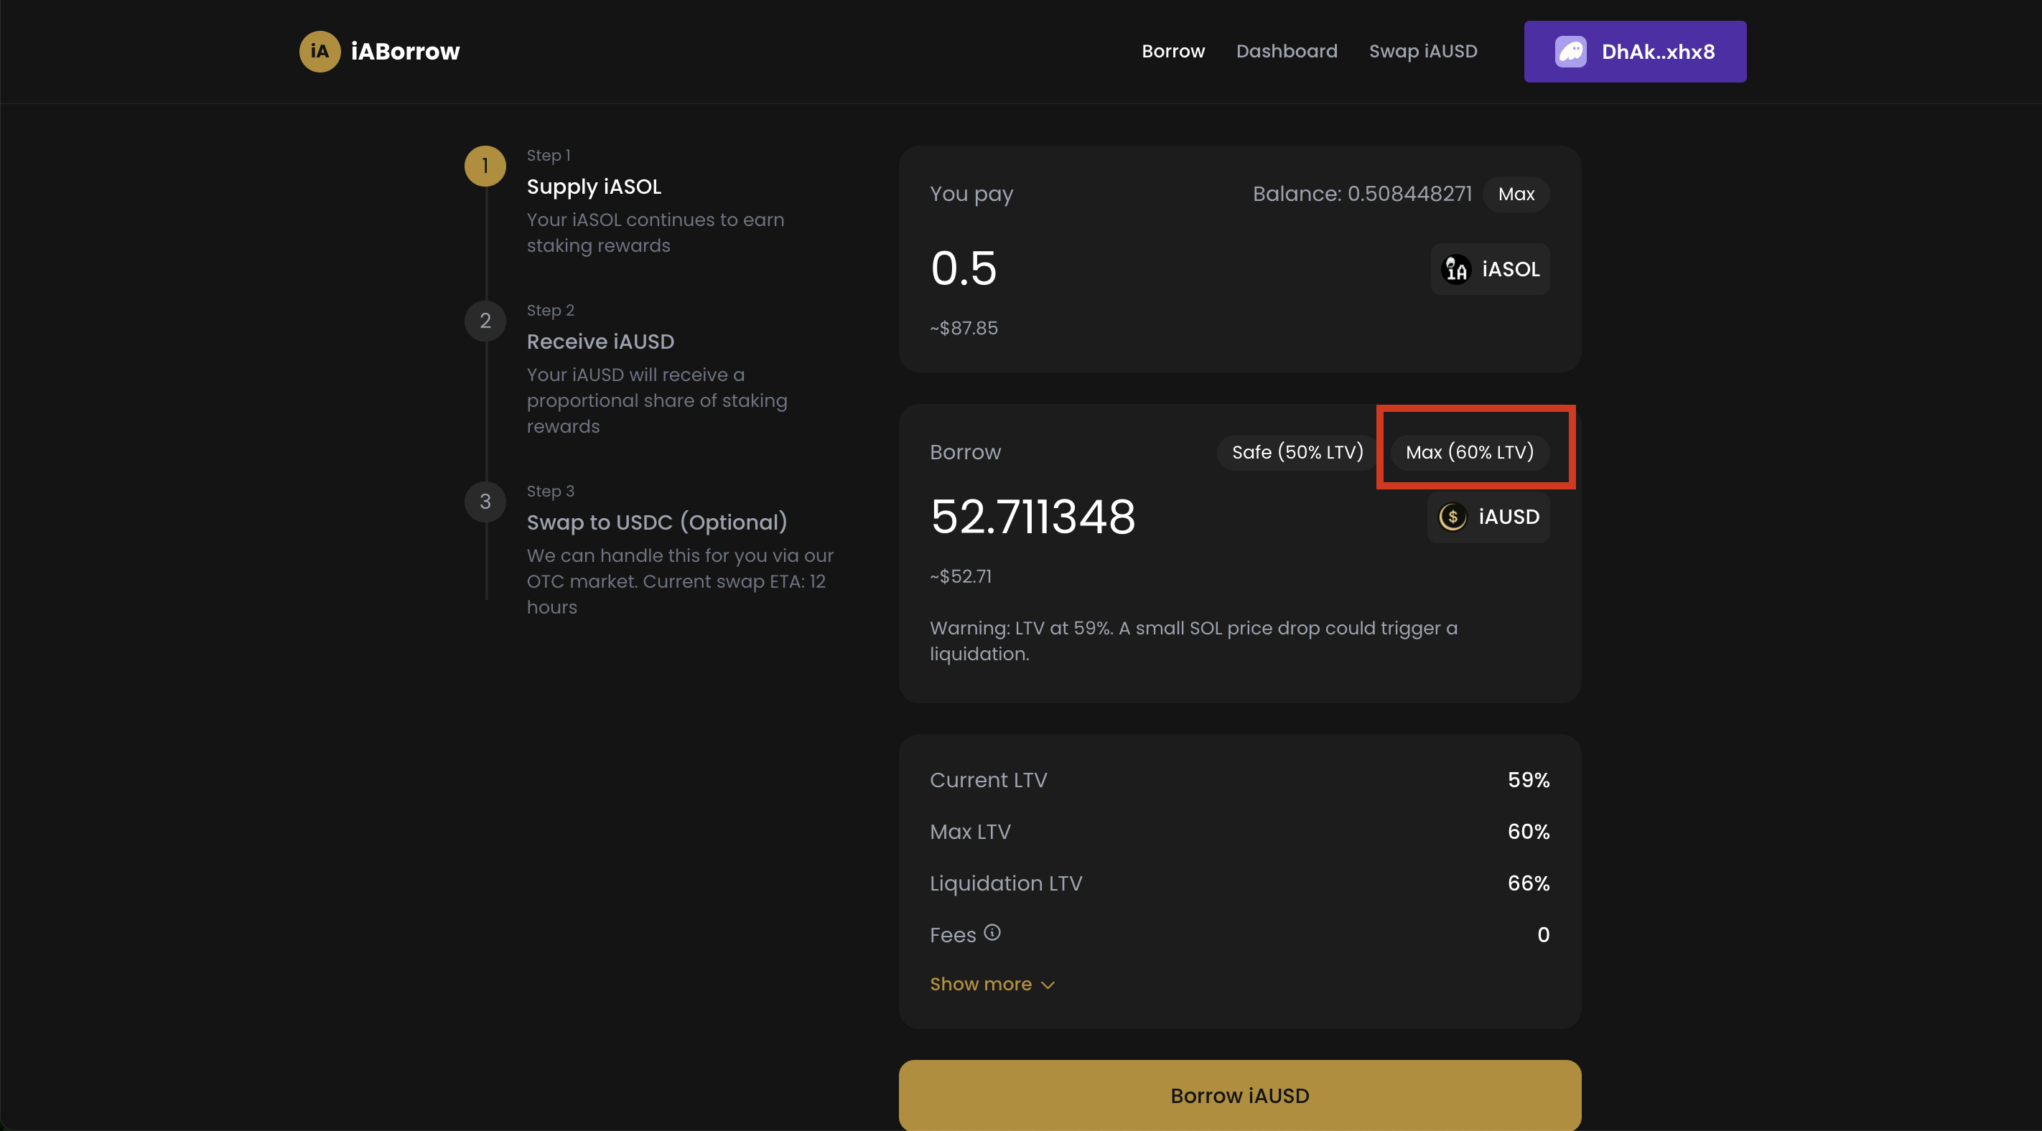The width and height of the screenshot is (2042, 1131).
Task: Click the Phantom wallet ghost icon
Action: coord(1570,52)
